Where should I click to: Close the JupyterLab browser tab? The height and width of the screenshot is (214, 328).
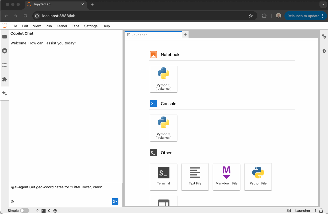pyautogui.click(x=83, y=4)
